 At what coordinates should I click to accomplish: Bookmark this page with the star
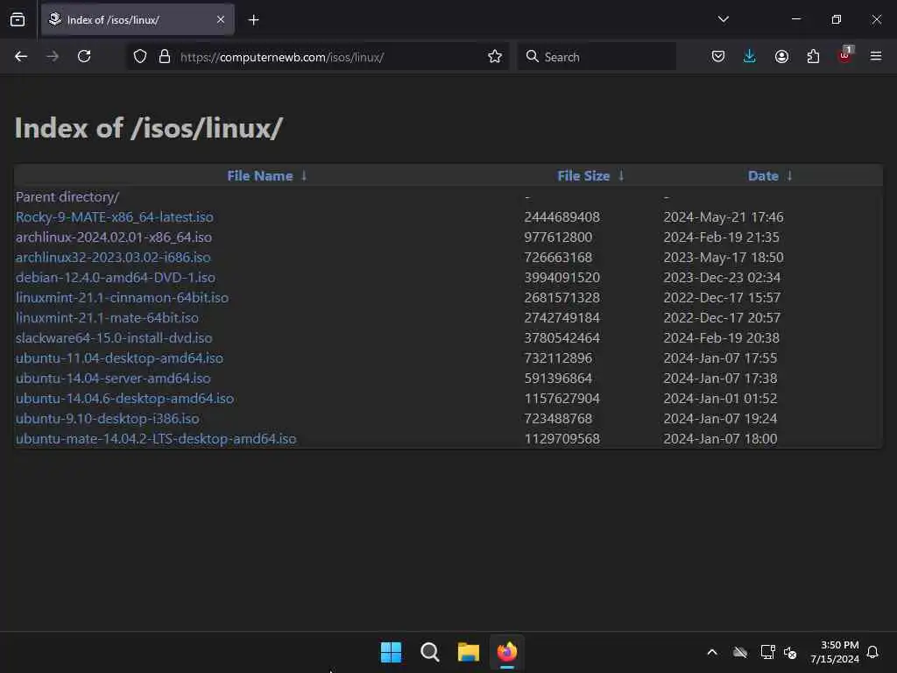pos(495,56)
